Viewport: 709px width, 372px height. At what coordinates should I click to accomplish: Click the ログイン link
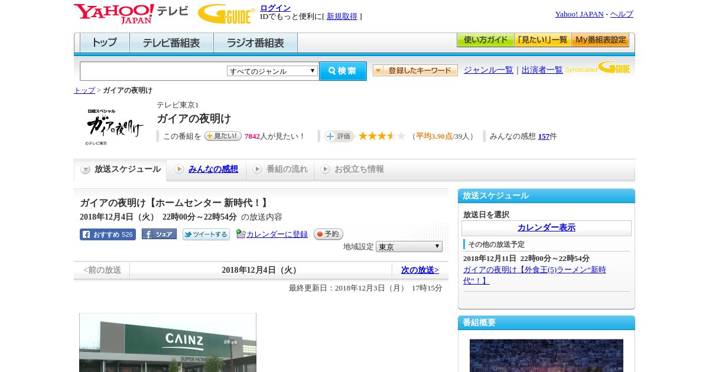click(275, 8)
